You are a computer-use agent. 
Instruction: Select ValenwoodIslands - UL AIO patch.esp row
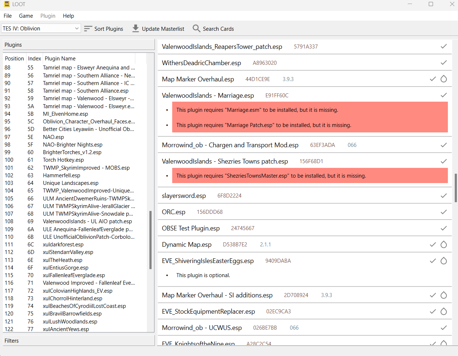coord(75,221)
